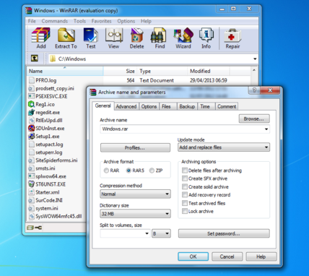This screenshot has height=276, width=309.
Task: Click the Browse... button
Action: [x=254, y=118]
